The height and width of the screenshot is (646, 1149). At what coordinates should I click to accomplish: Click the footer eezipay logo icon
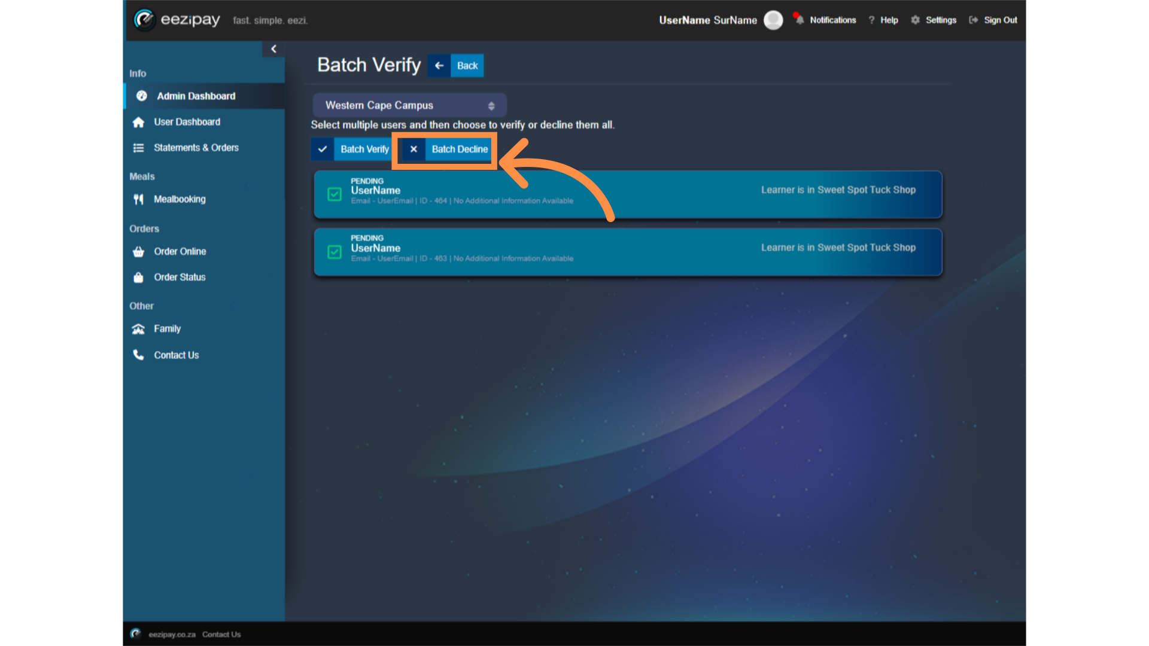pyautogui.click(x=136, y=633)
